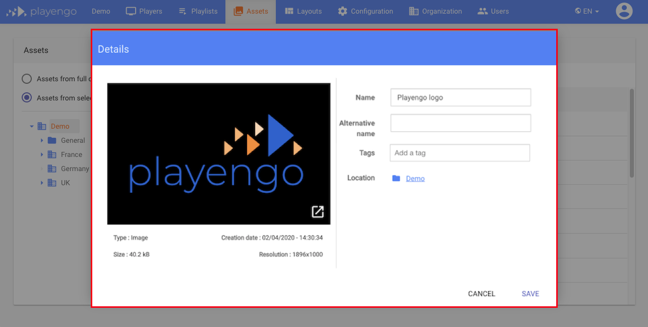Click the UK organization icon

(52, 183)
